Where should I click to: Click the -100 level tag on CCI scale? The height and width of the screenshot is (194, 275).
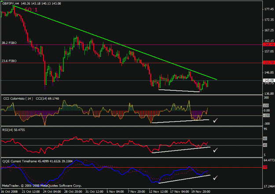pyautogui.click(x=266, y=115)
